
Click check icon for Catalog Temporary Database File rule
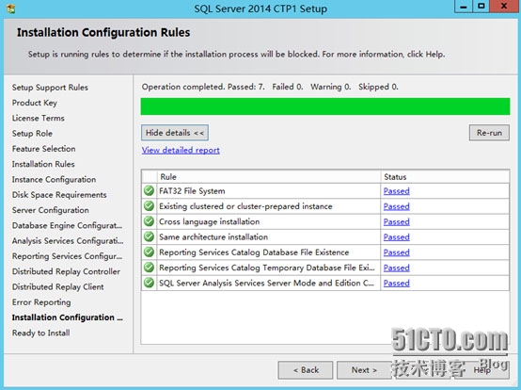(x=149, y=268)
